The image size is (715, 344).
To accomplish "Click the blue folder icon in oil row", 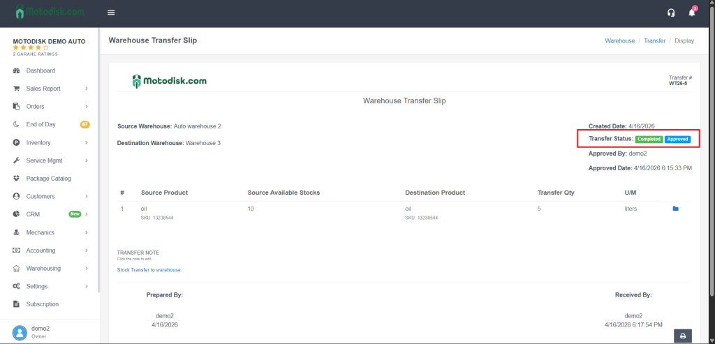I will [675, 209].
